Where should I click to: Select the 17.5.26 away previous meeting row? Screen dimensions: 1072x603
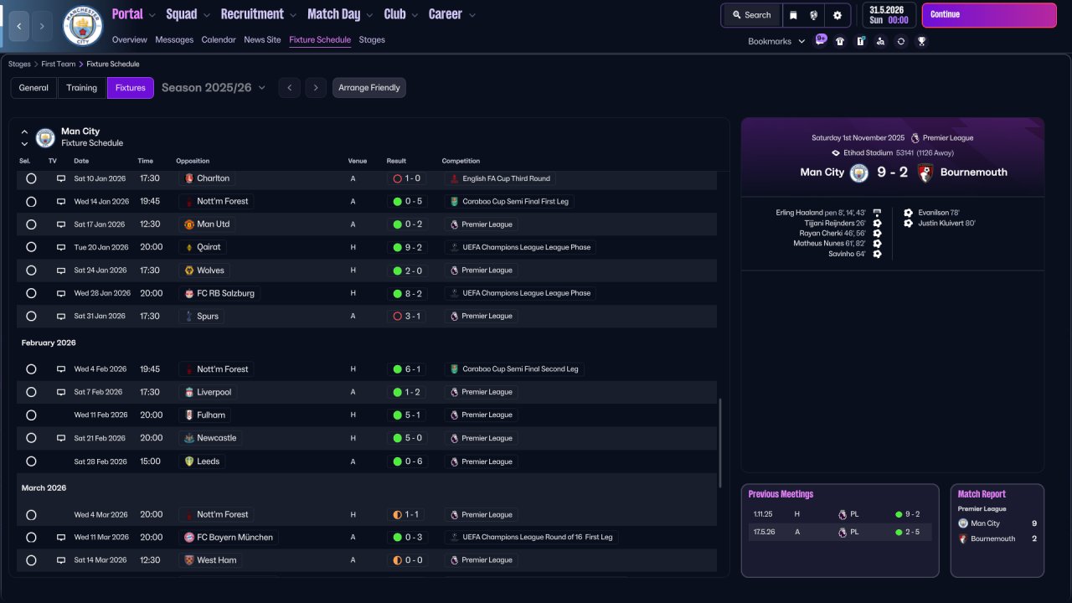840,532
